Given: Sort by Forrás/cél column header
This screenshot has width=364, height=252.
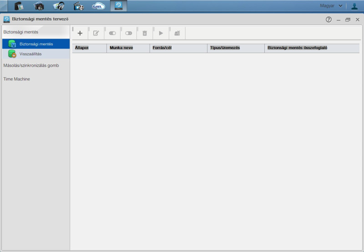Looking at the screenshot, I should pos(178,48).
